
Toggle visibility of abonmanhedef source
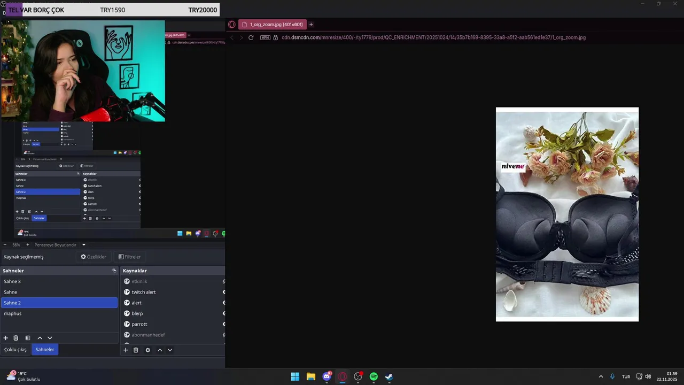tap(223, 335)
